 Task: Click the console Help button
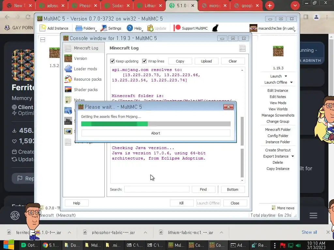77,203
